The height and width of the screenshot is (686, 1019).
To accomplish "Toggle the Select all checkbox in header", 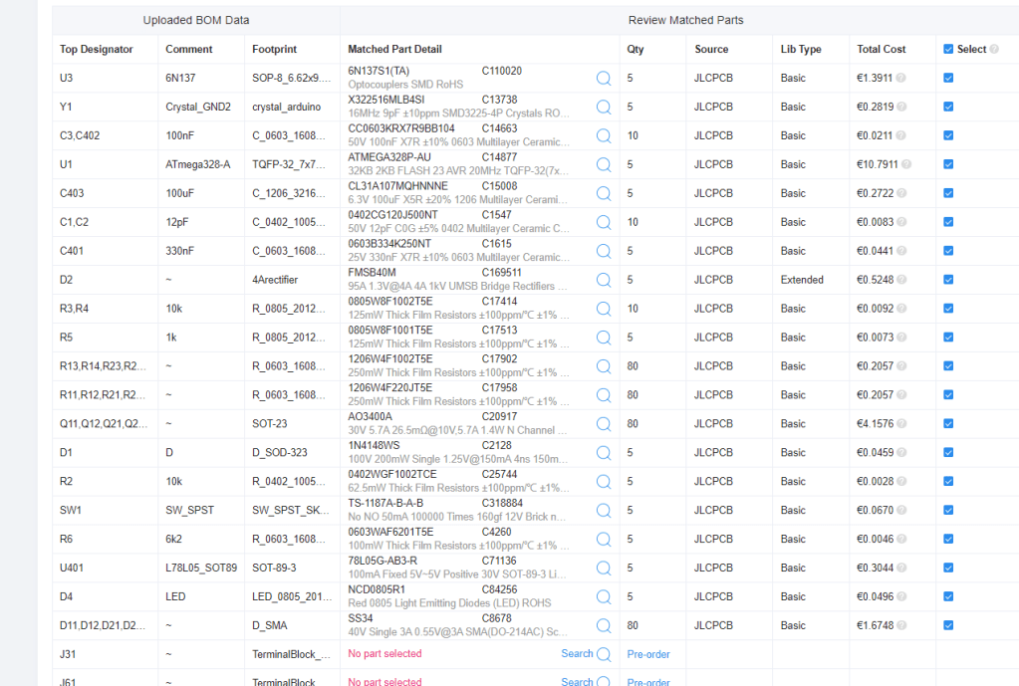I will click(x=947, y=49).
